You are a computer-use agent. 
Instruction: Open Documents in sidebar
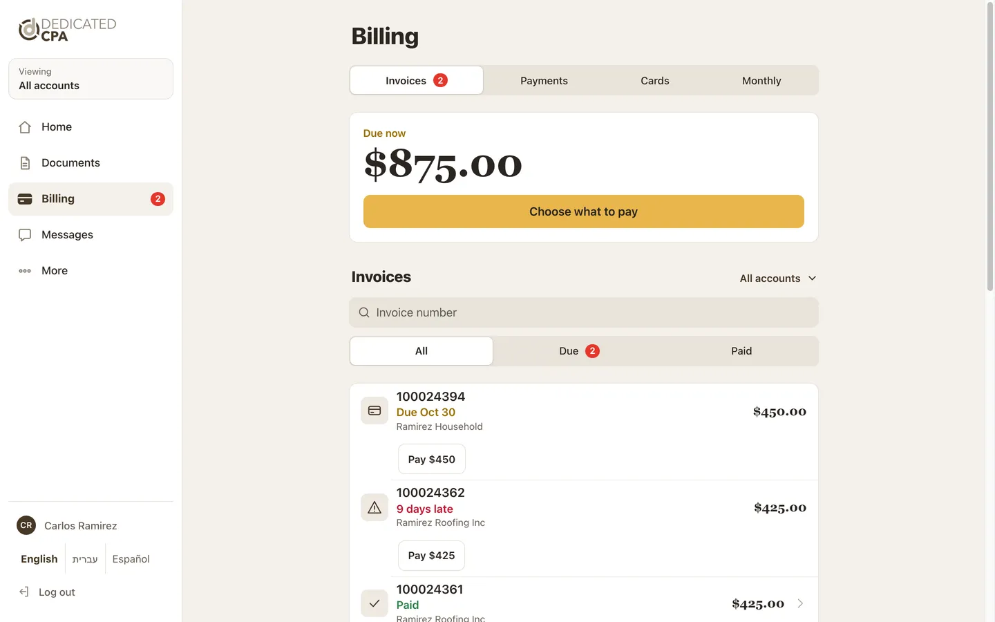click(x=91, y=163)
